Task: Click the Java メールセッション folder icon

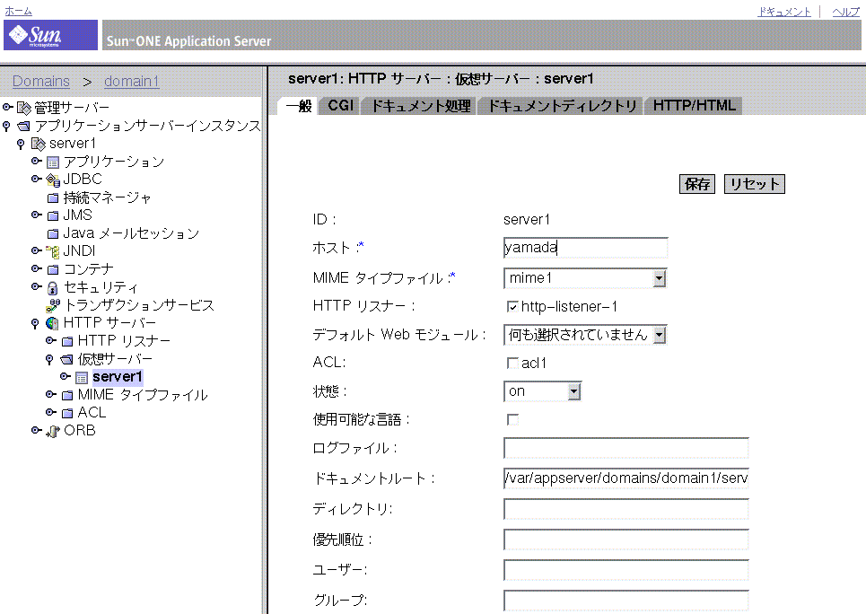Action: [52, 233]
